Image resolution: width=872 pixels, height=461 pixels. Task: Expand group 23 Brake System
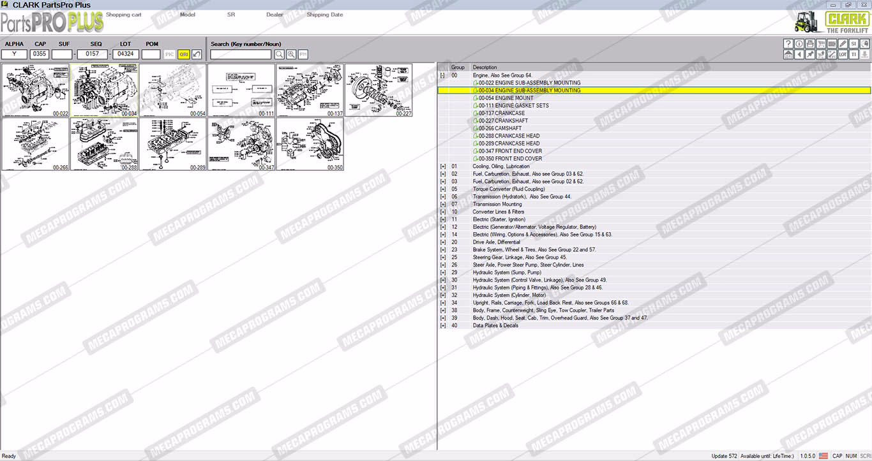[442, 250]
